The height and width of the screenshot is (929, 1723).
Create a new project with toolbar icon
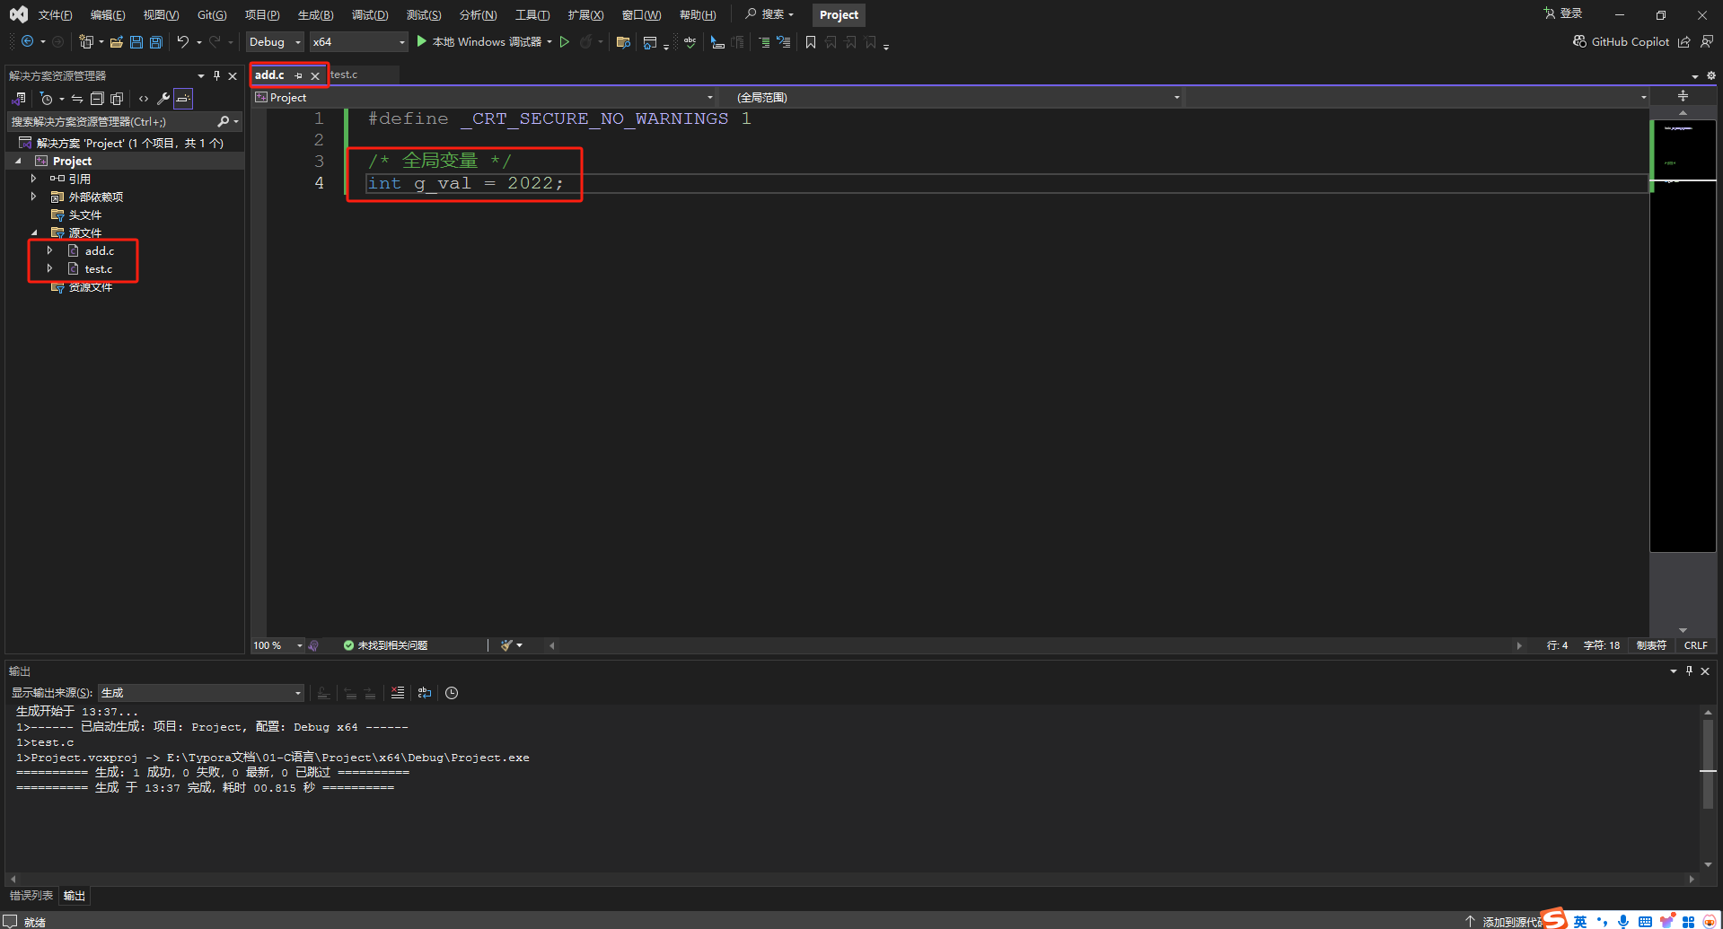[86, 42]
